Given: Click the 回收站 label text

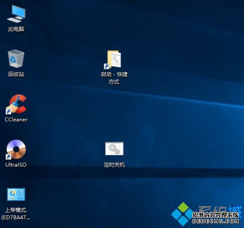Looking at the screenshot, I should [16, 74].
